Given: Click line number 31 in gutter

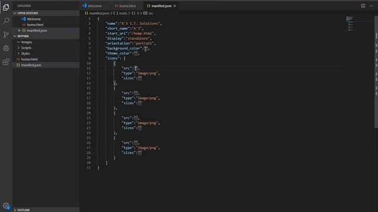Looking at the screenshot, I should tap(89, 167).
